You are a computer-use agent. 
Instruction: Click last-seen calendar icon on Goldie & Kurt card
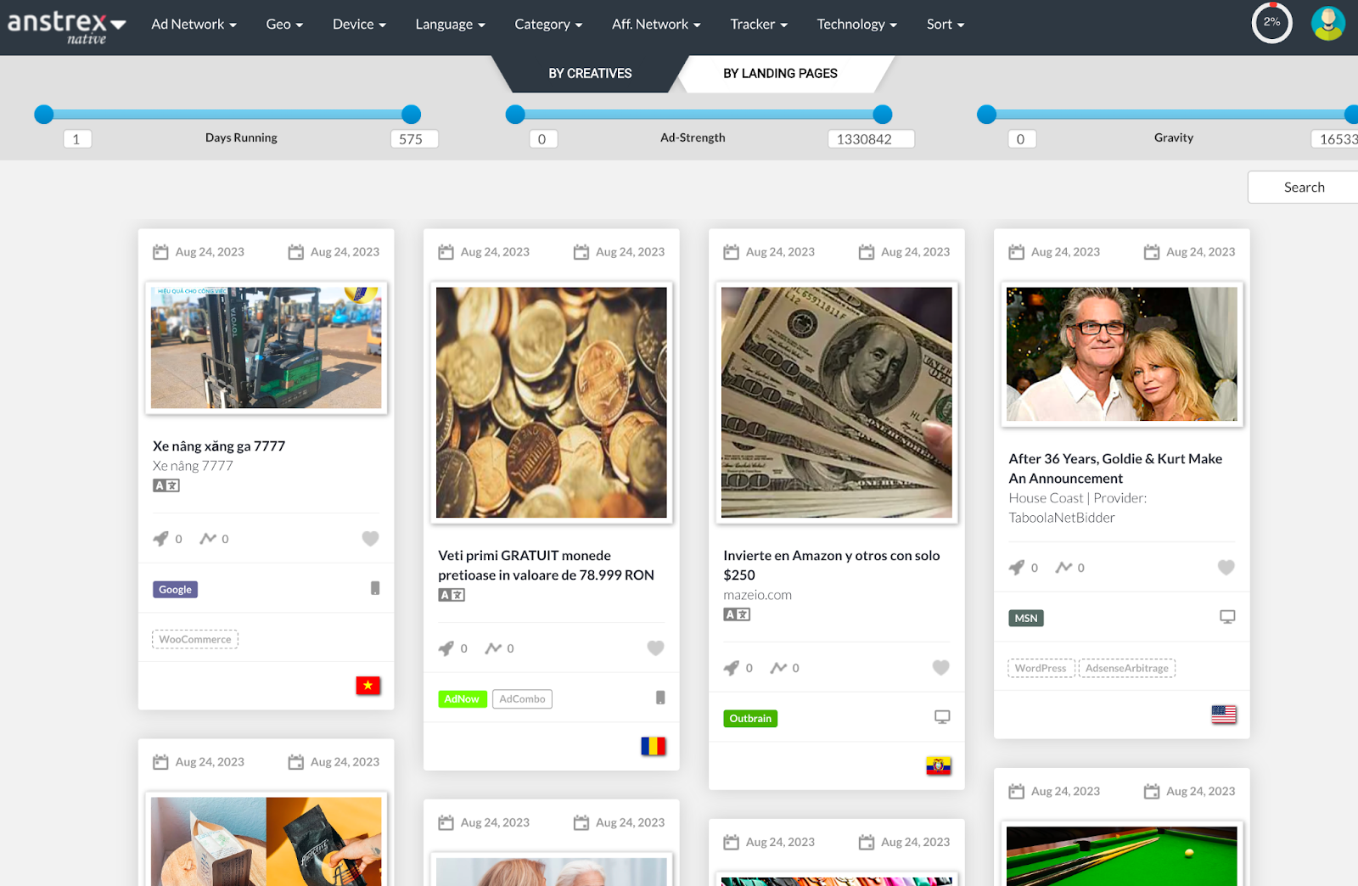(x=1152, y=252)
